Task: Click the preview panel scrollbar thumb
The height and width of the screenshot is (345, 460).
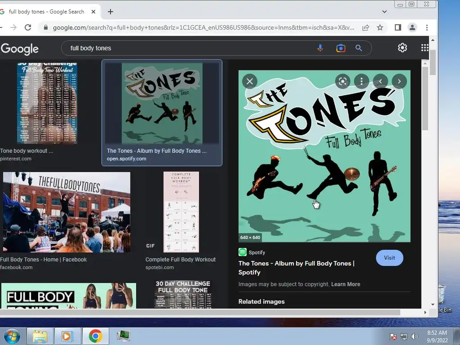Action: coord(425,98)
